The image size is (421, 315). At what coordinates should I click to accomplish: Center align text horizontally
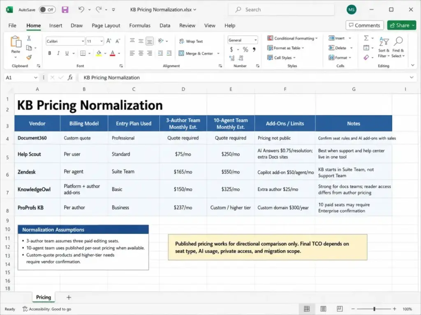141,53
